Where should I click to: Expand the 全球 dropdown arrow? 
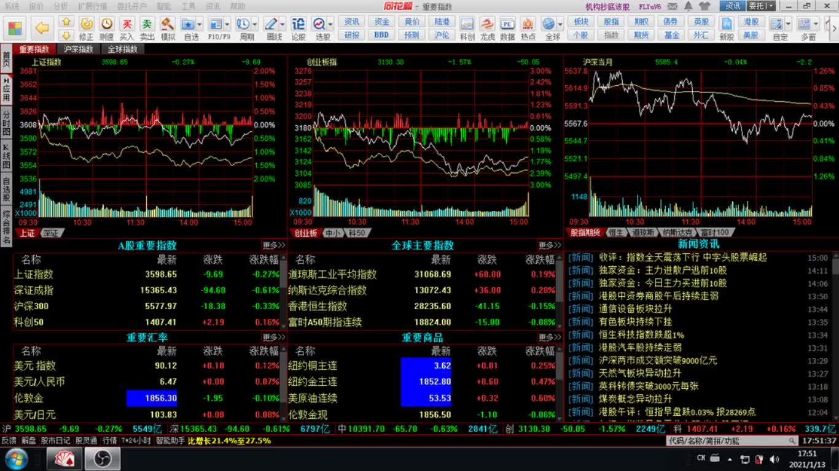(561, 25)
